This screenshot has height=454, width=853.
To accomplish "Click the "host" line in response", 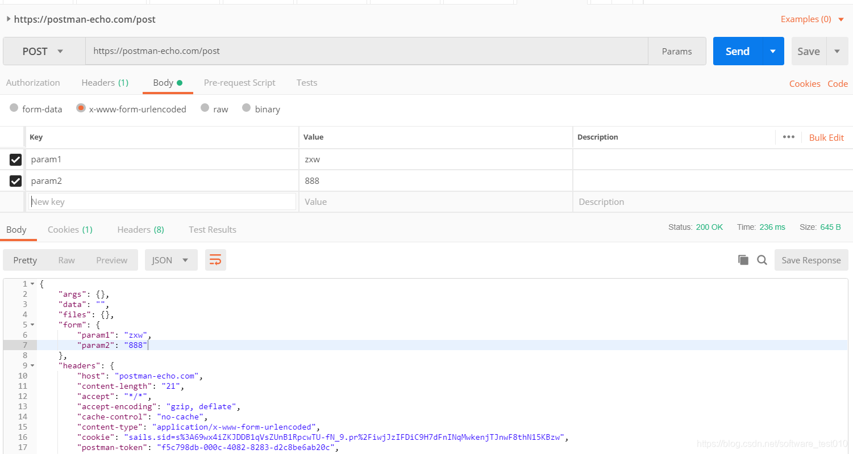I will (140, 376).
